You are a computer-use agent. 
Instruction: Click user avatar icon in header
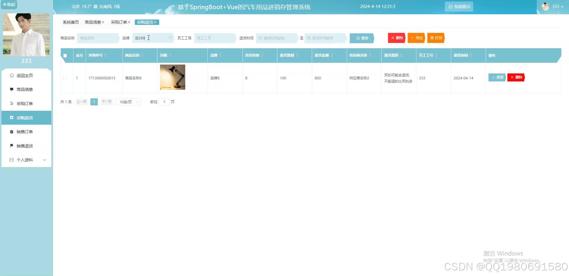pyautogui.click(x=545, y=7)
